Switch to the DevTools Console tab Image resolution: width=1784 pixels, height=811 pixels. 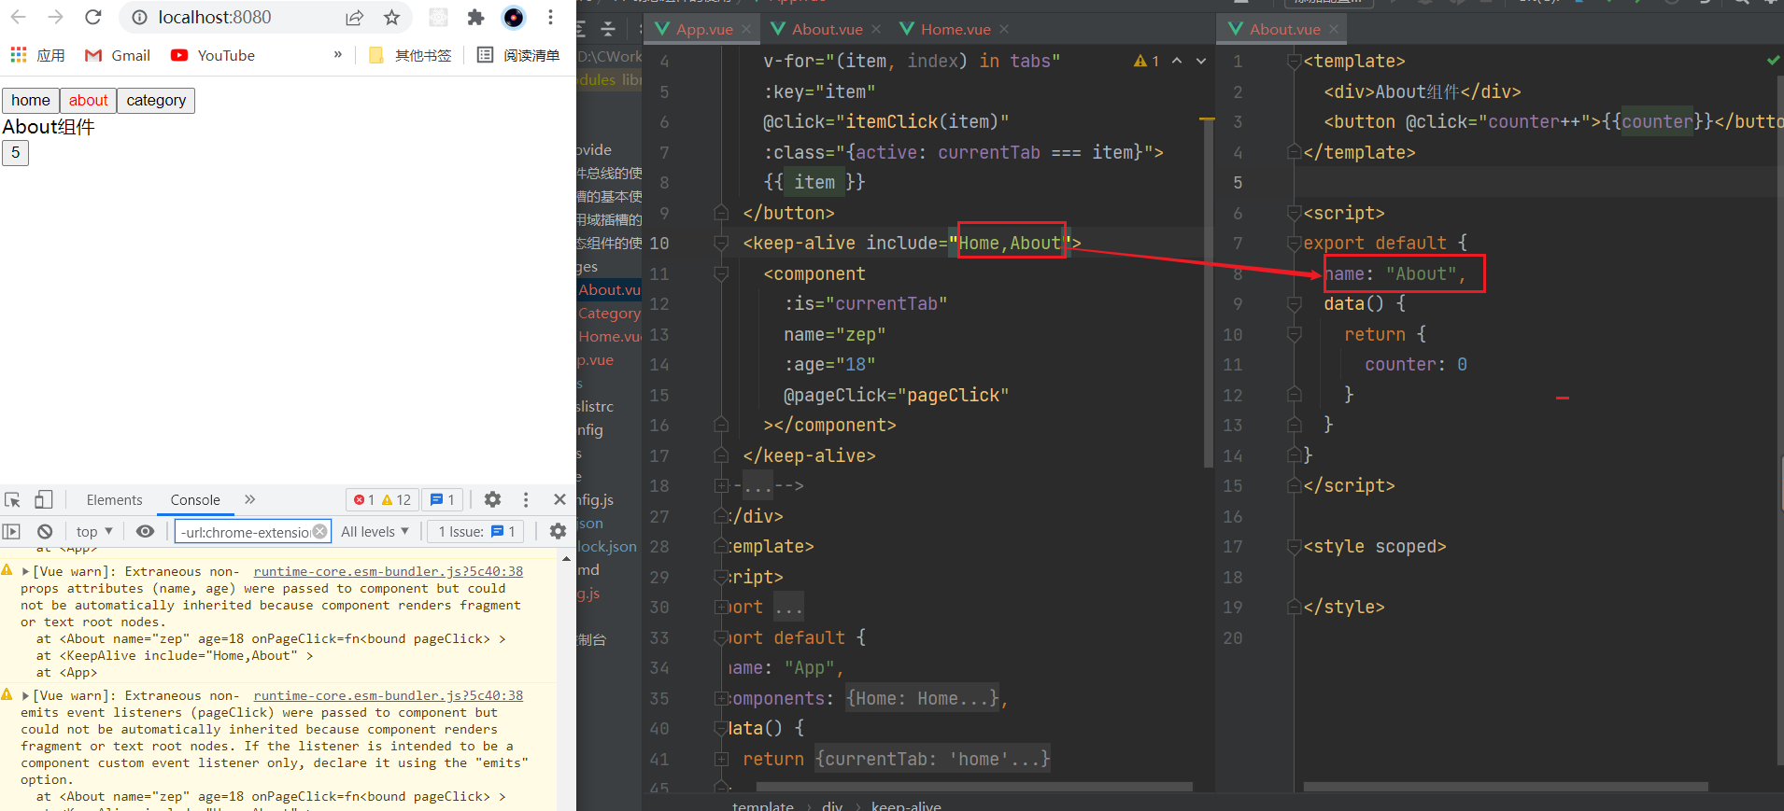[195, 499]
